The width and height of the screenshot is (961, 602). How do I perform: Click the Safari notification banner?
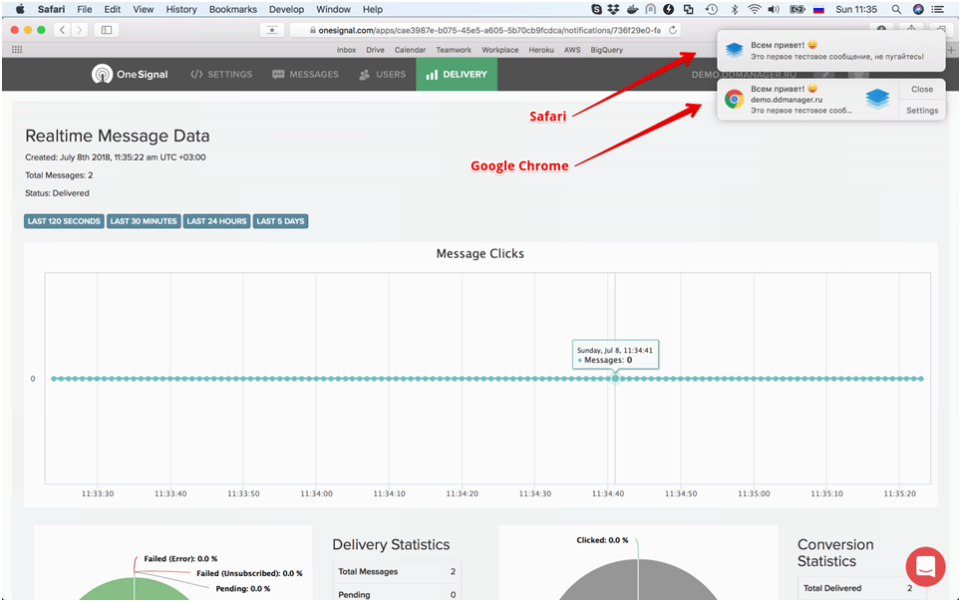[x=830, y=50]
